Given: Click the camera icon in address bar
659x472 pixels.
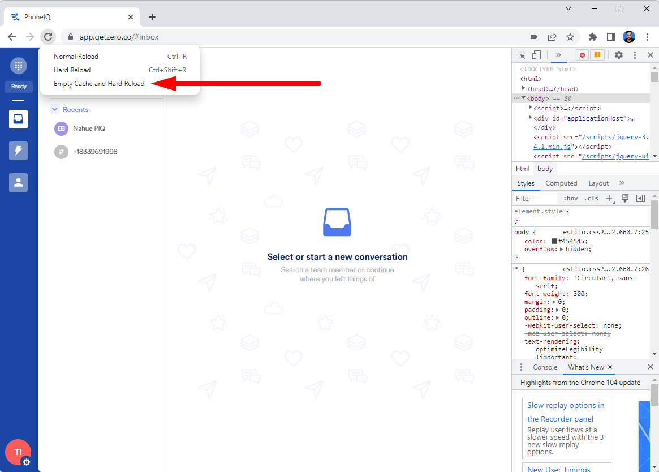Looking at the screenshot, I should pyautogui.click(x=534, y=37).
